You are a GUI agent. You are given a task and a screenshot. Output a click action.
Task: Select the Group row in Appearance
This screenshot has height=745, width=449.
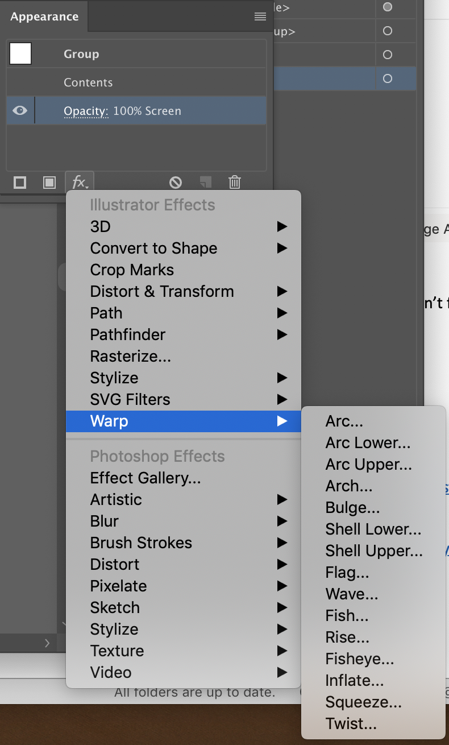[x=136, y=54]
